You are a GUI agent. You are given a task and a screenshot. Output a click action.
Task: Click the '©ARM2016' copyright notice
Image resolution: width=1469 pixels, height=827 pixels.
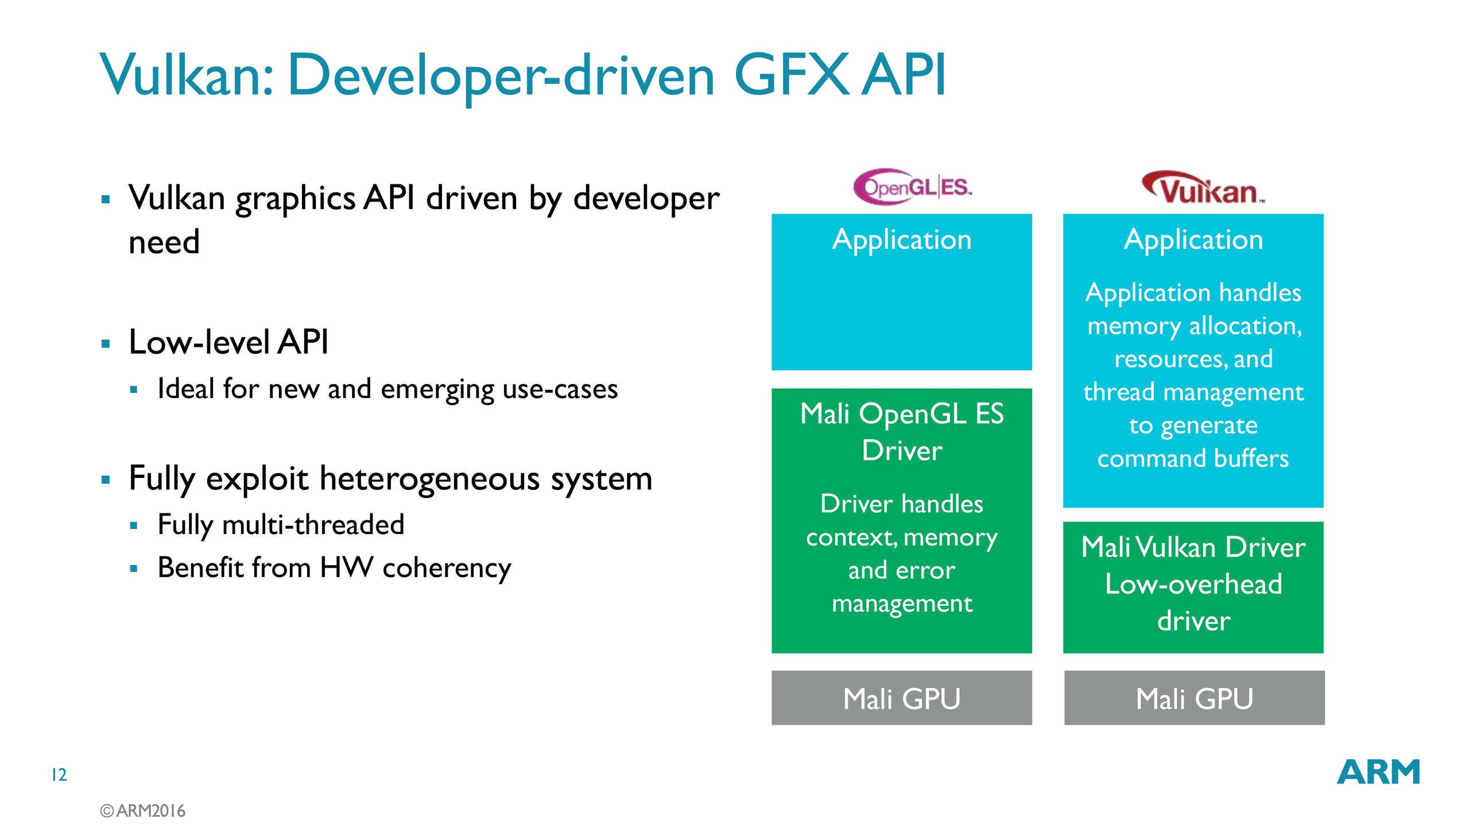(x=143, y=811)
